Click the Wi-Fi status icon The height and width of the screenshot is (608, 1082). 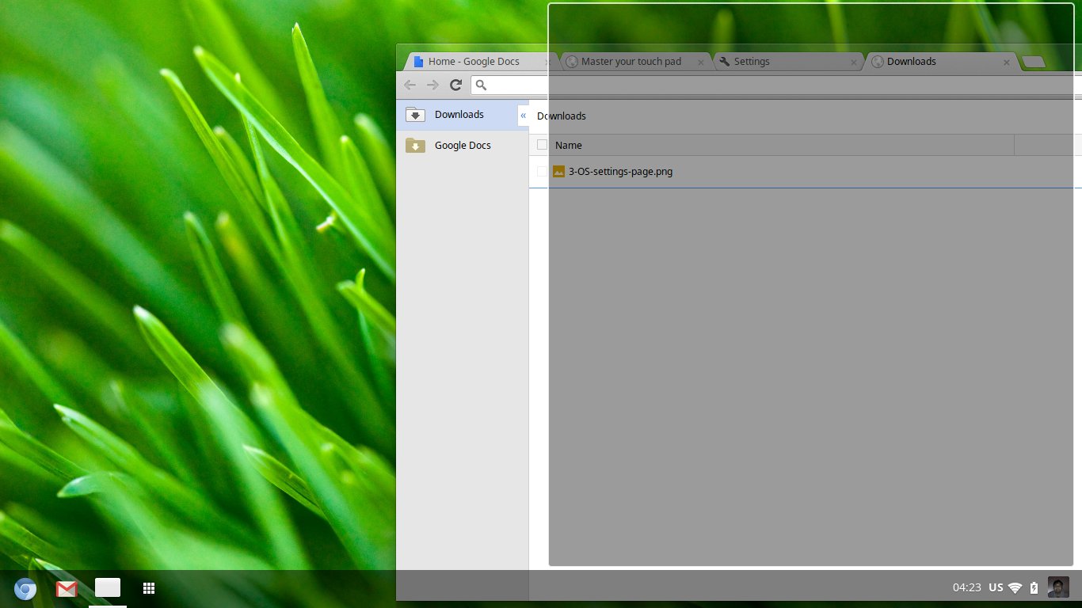click(x=1015, y=587)
